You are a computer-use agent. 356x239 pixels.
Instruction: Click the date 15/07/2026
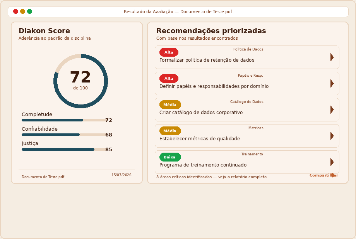tap(121, 175)
